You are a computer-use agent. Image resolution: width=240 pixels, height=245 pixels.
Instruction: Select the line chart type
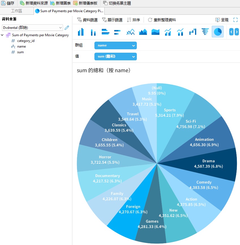pyautogui.click(x=130, y=31)
